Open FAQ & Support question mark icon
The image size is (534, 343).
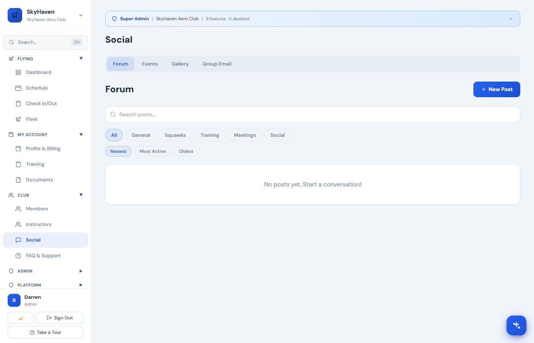click(18, 255)
